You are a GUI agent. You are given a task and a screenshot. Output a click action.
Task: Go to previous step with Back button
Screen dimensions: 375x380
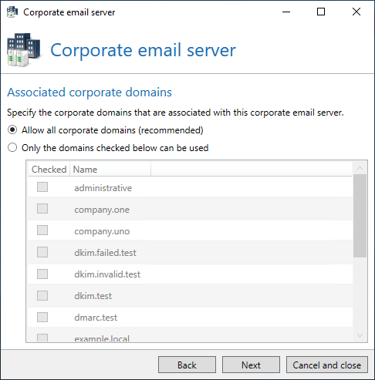click(x=187, y=365)
